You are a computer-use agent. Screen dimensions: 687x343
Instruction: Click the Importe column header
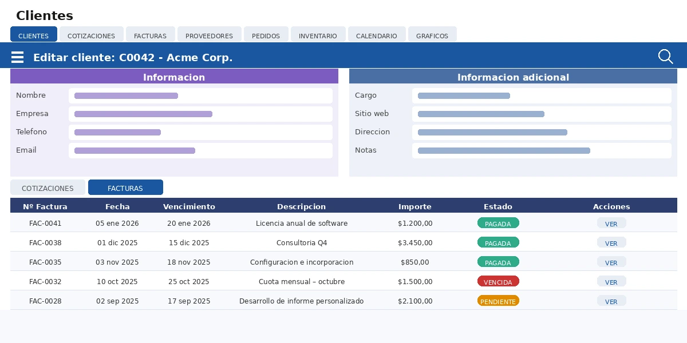(415, 206)
